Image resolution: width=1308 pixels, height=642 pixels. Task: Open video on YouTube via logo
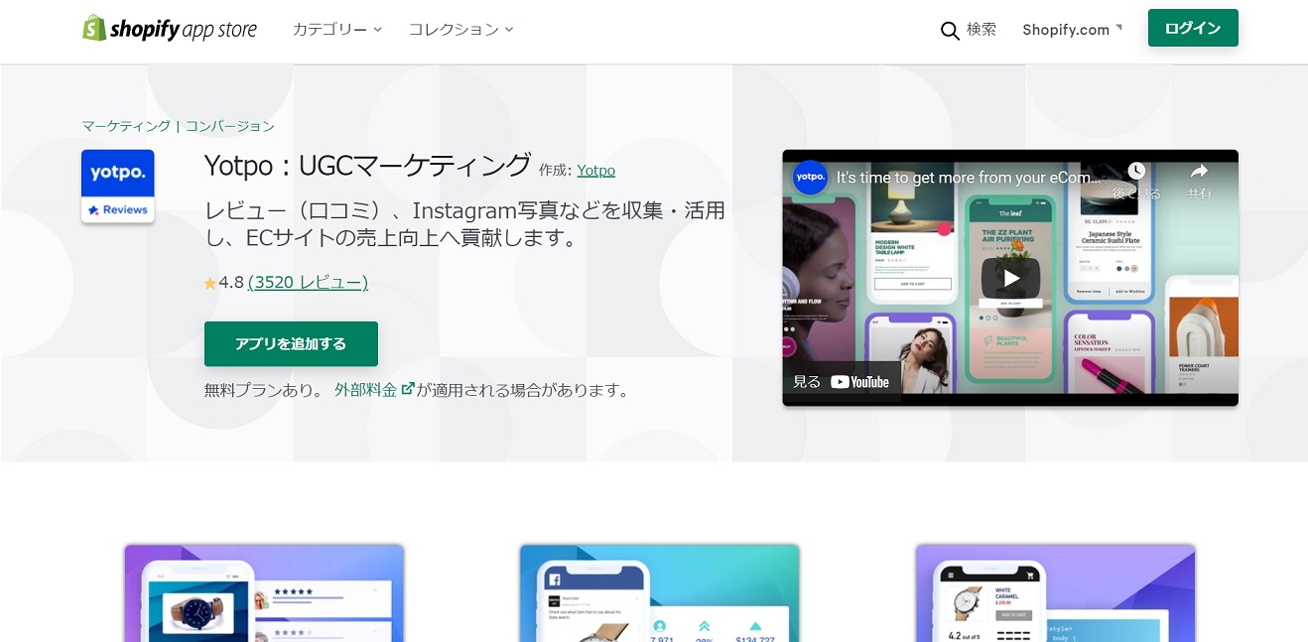coord(859,382)
